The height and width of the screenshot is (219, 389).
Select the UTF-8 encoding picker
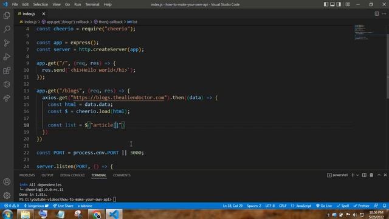pos(270,206)
